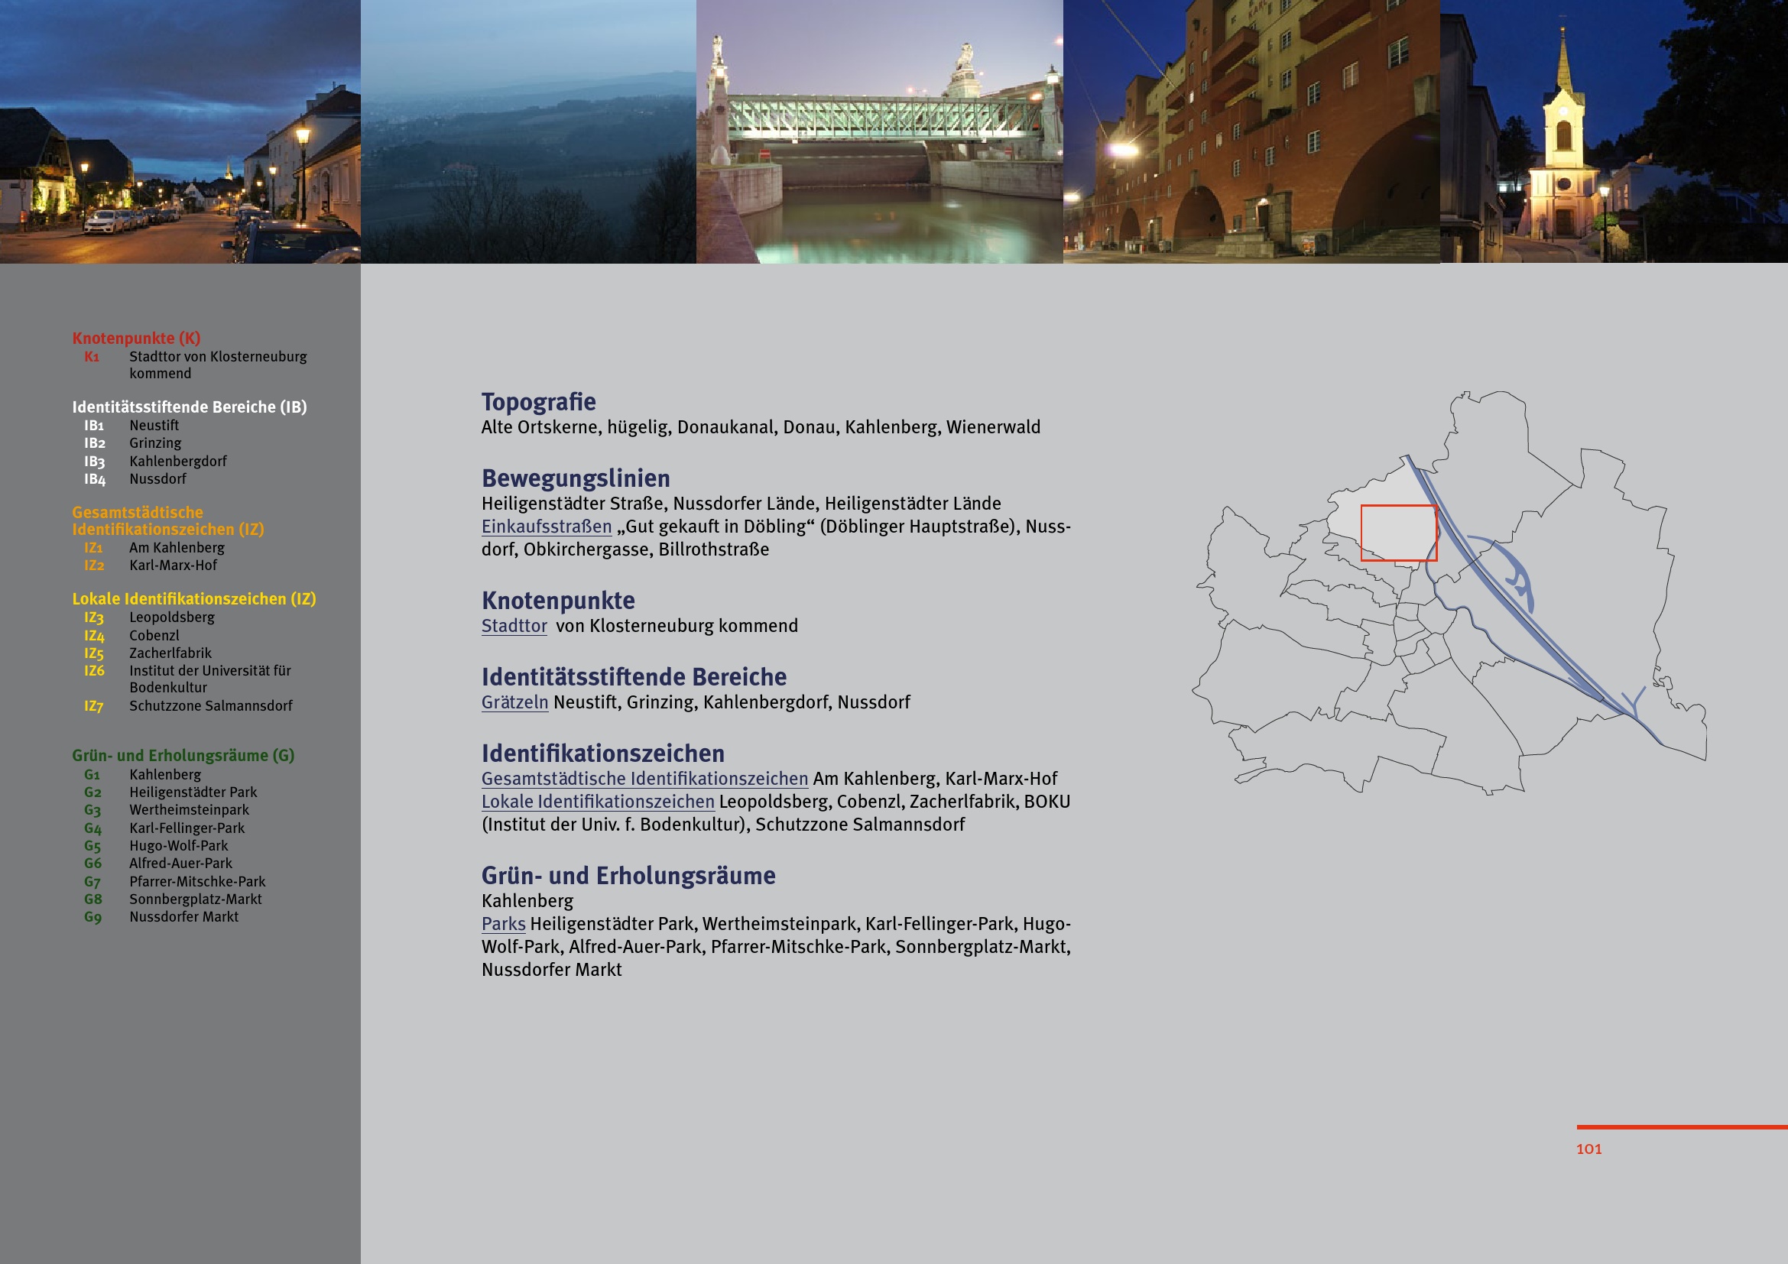The height and width of the screenshot is (1264, 1788).
Task: Open Gesamtstädtische Identifikationszeichen link
Action: [x=644, y=779]
